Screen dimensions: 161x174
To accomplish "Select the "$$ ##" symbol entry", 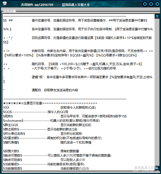I will (8, 21).
